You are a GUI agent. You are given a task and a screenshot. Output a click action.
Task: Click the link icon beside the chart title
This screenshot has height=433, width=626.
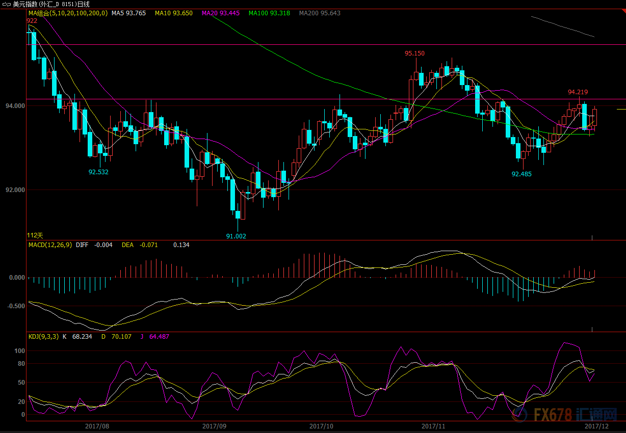[6, 4]
